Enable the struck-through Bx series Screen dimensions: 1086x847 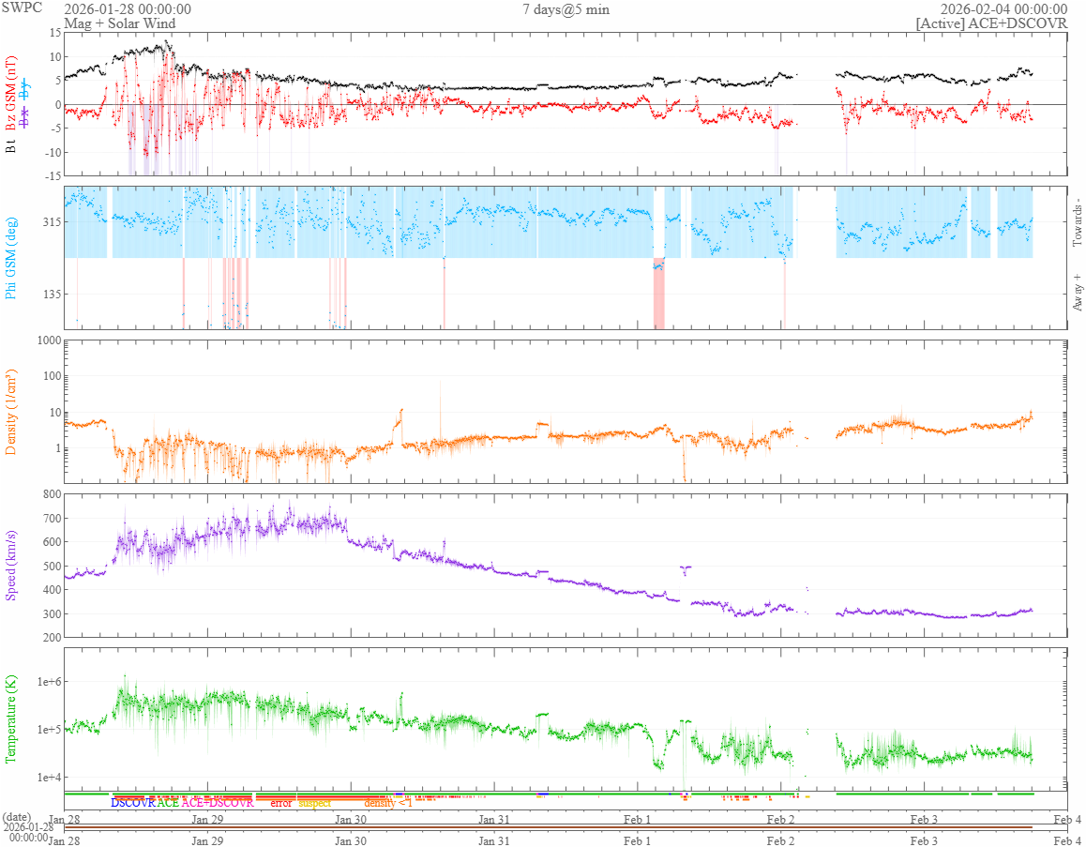click(x=25, y=118)
